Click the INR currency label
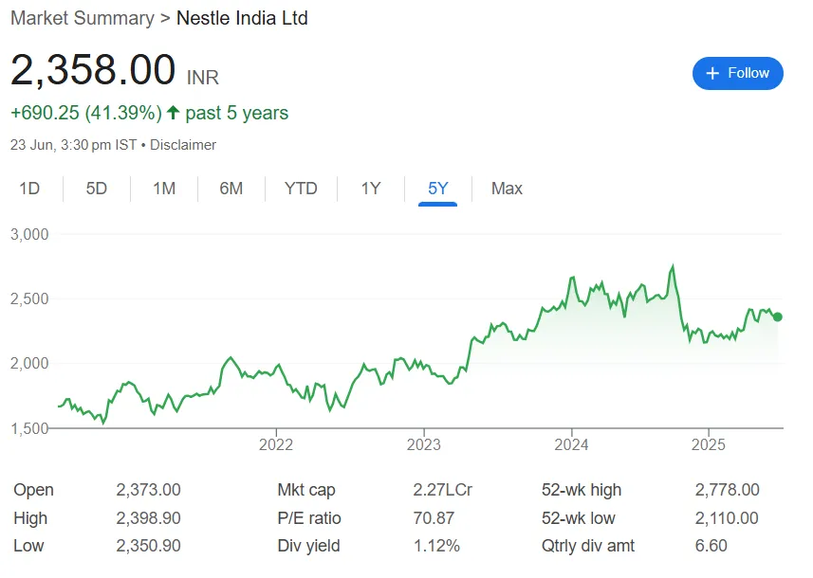The height and width of the screenshot is (578, 813). coord(203,78)
